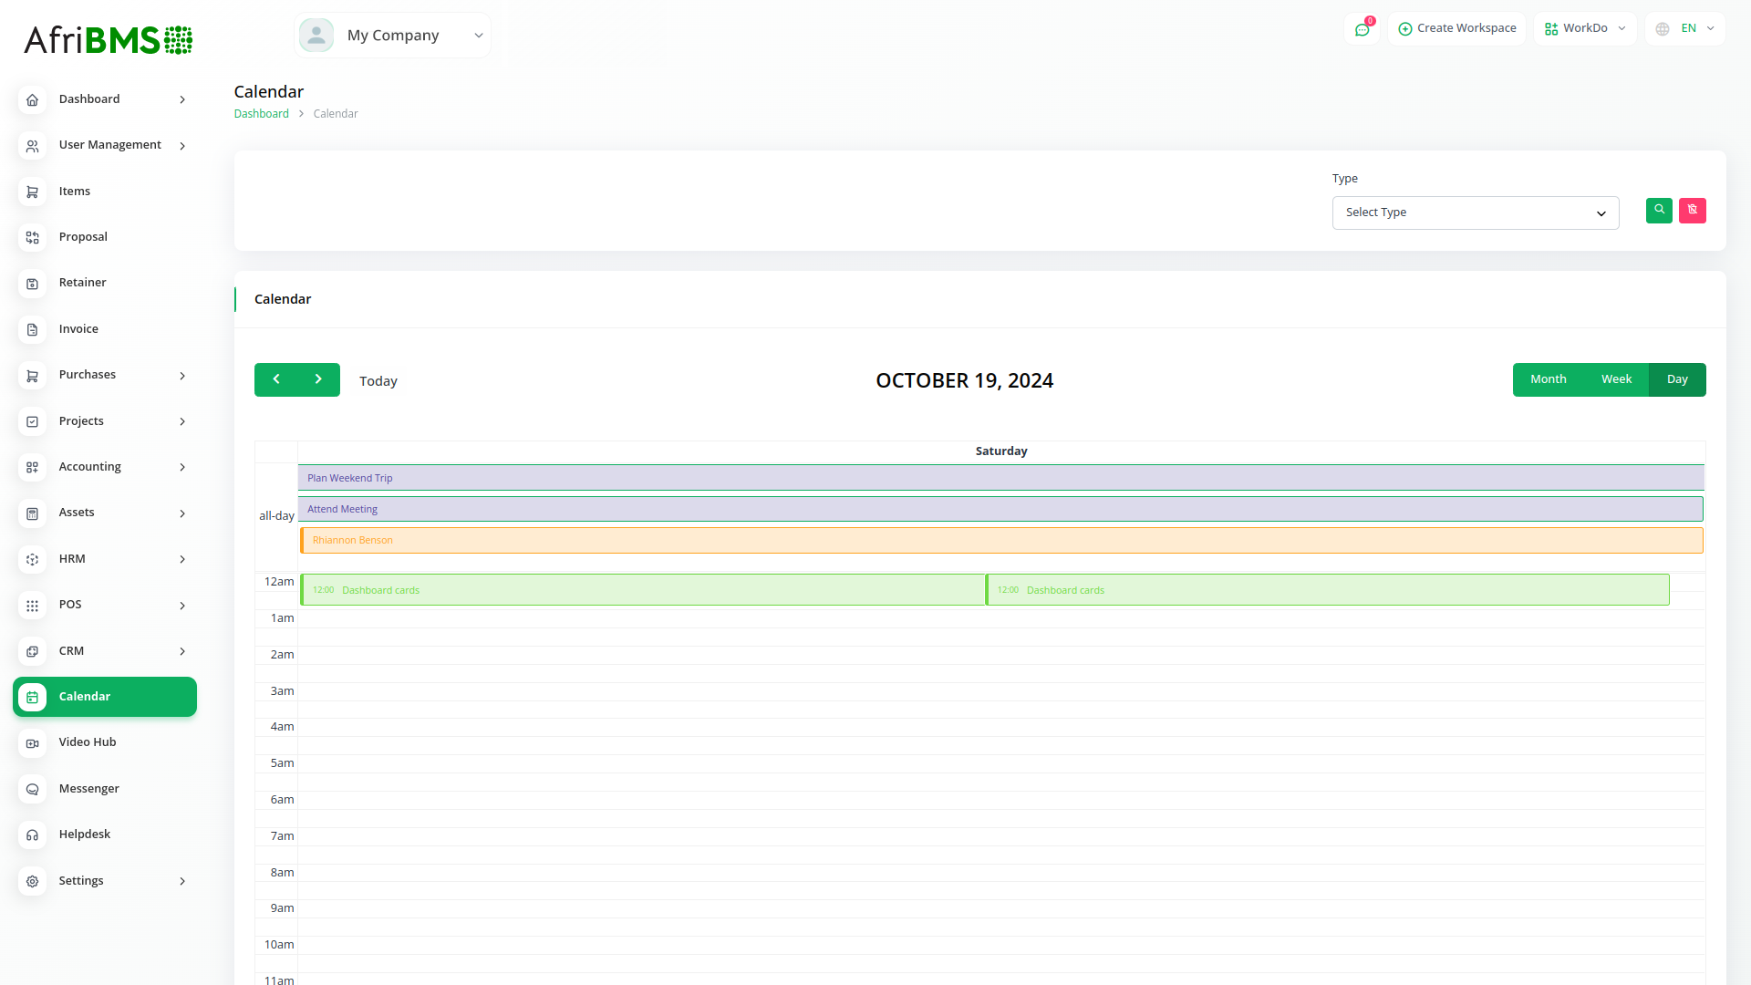Open Plan Weekend Trip event

[1000, 478]
